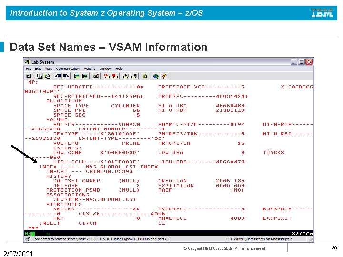
Task: Click the connection status icon in the status bar
Action: [x=28, y=239]
